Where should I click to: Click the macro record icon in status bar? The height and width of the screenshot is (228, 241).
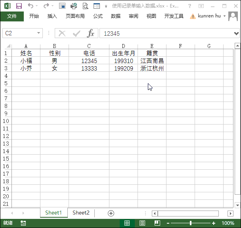(23, 223)
